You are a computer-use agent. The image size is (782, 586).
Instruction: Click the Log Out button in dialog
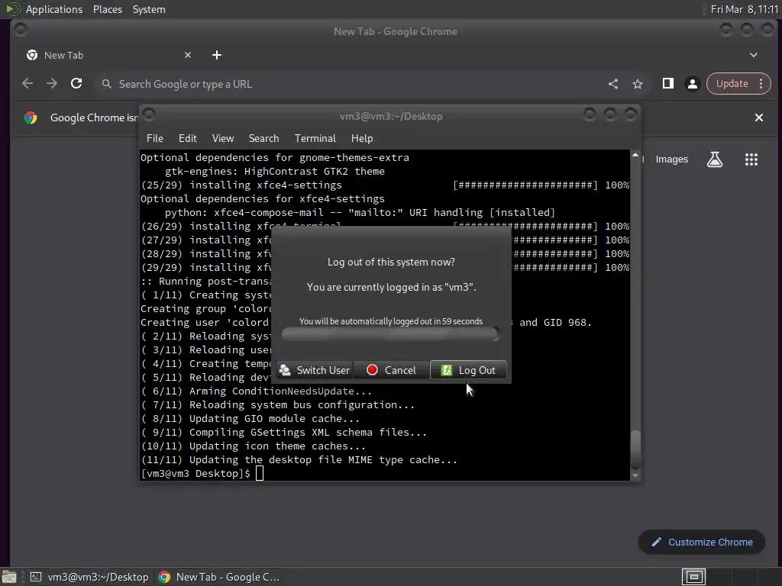[468, 370]
